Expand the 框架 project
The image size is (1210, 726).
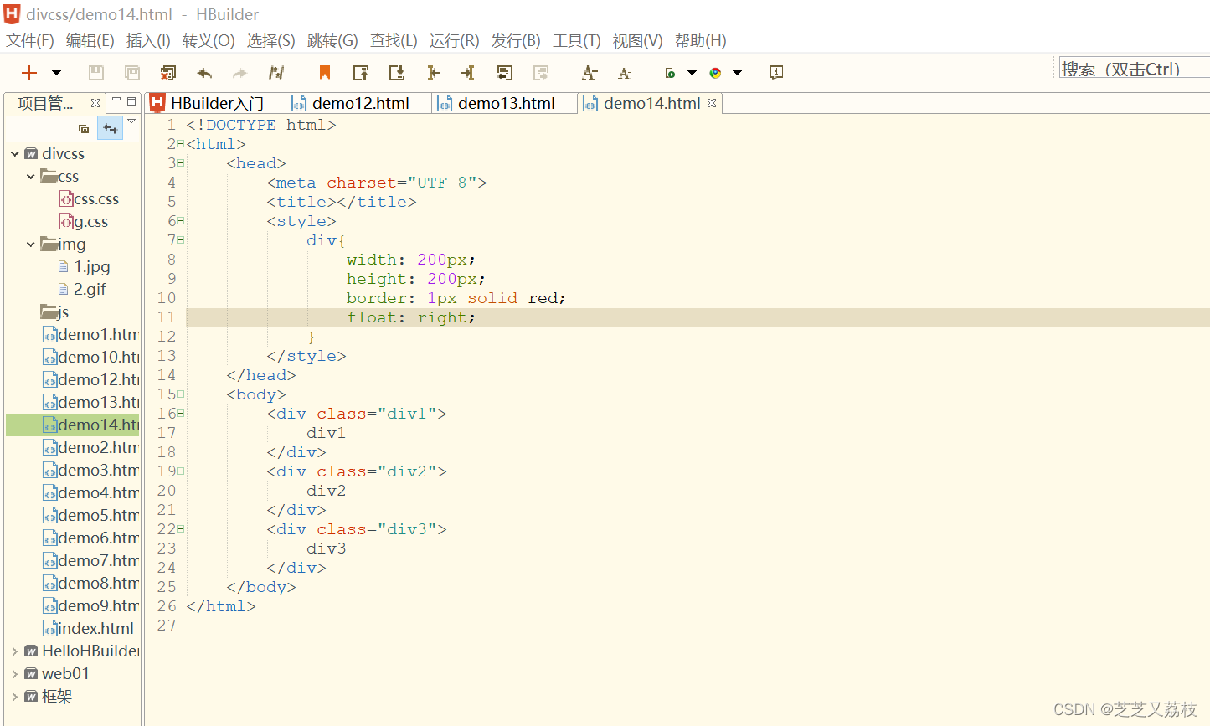point(15,697)
